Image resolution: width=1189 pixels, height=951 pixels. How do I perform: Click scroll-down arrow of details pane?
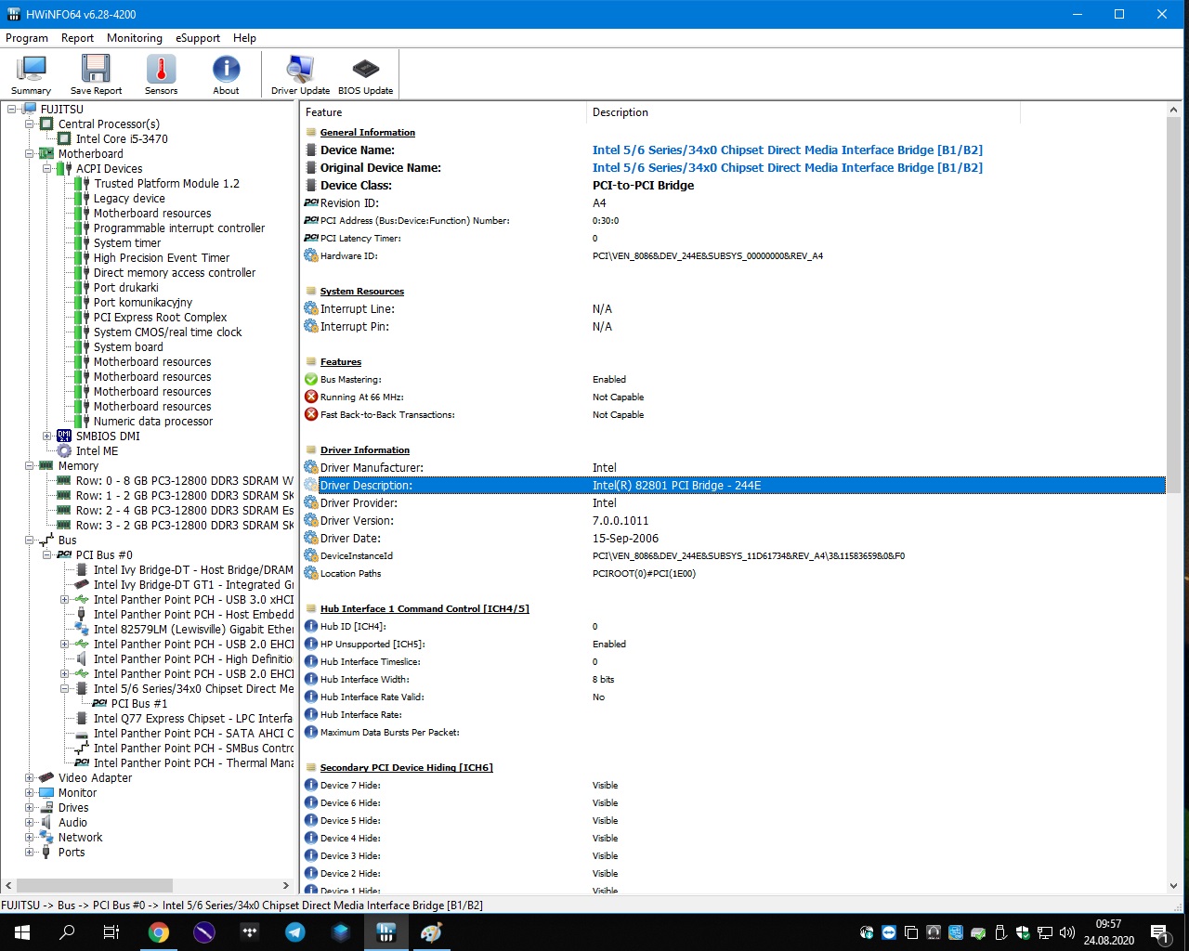pyautogui.click(x=1173, y=886)
